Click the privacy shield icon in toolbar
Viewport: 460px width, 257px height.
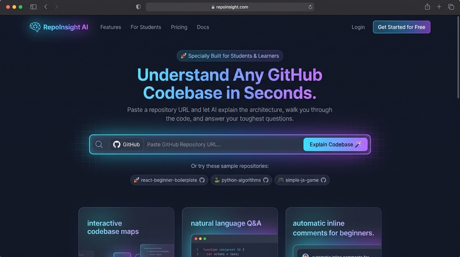(138, 7)
